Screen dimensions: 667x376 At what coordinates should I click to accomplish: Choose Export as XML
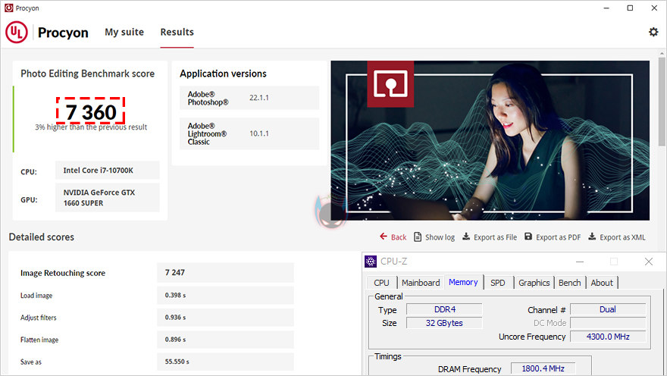(x=622, y=237)
